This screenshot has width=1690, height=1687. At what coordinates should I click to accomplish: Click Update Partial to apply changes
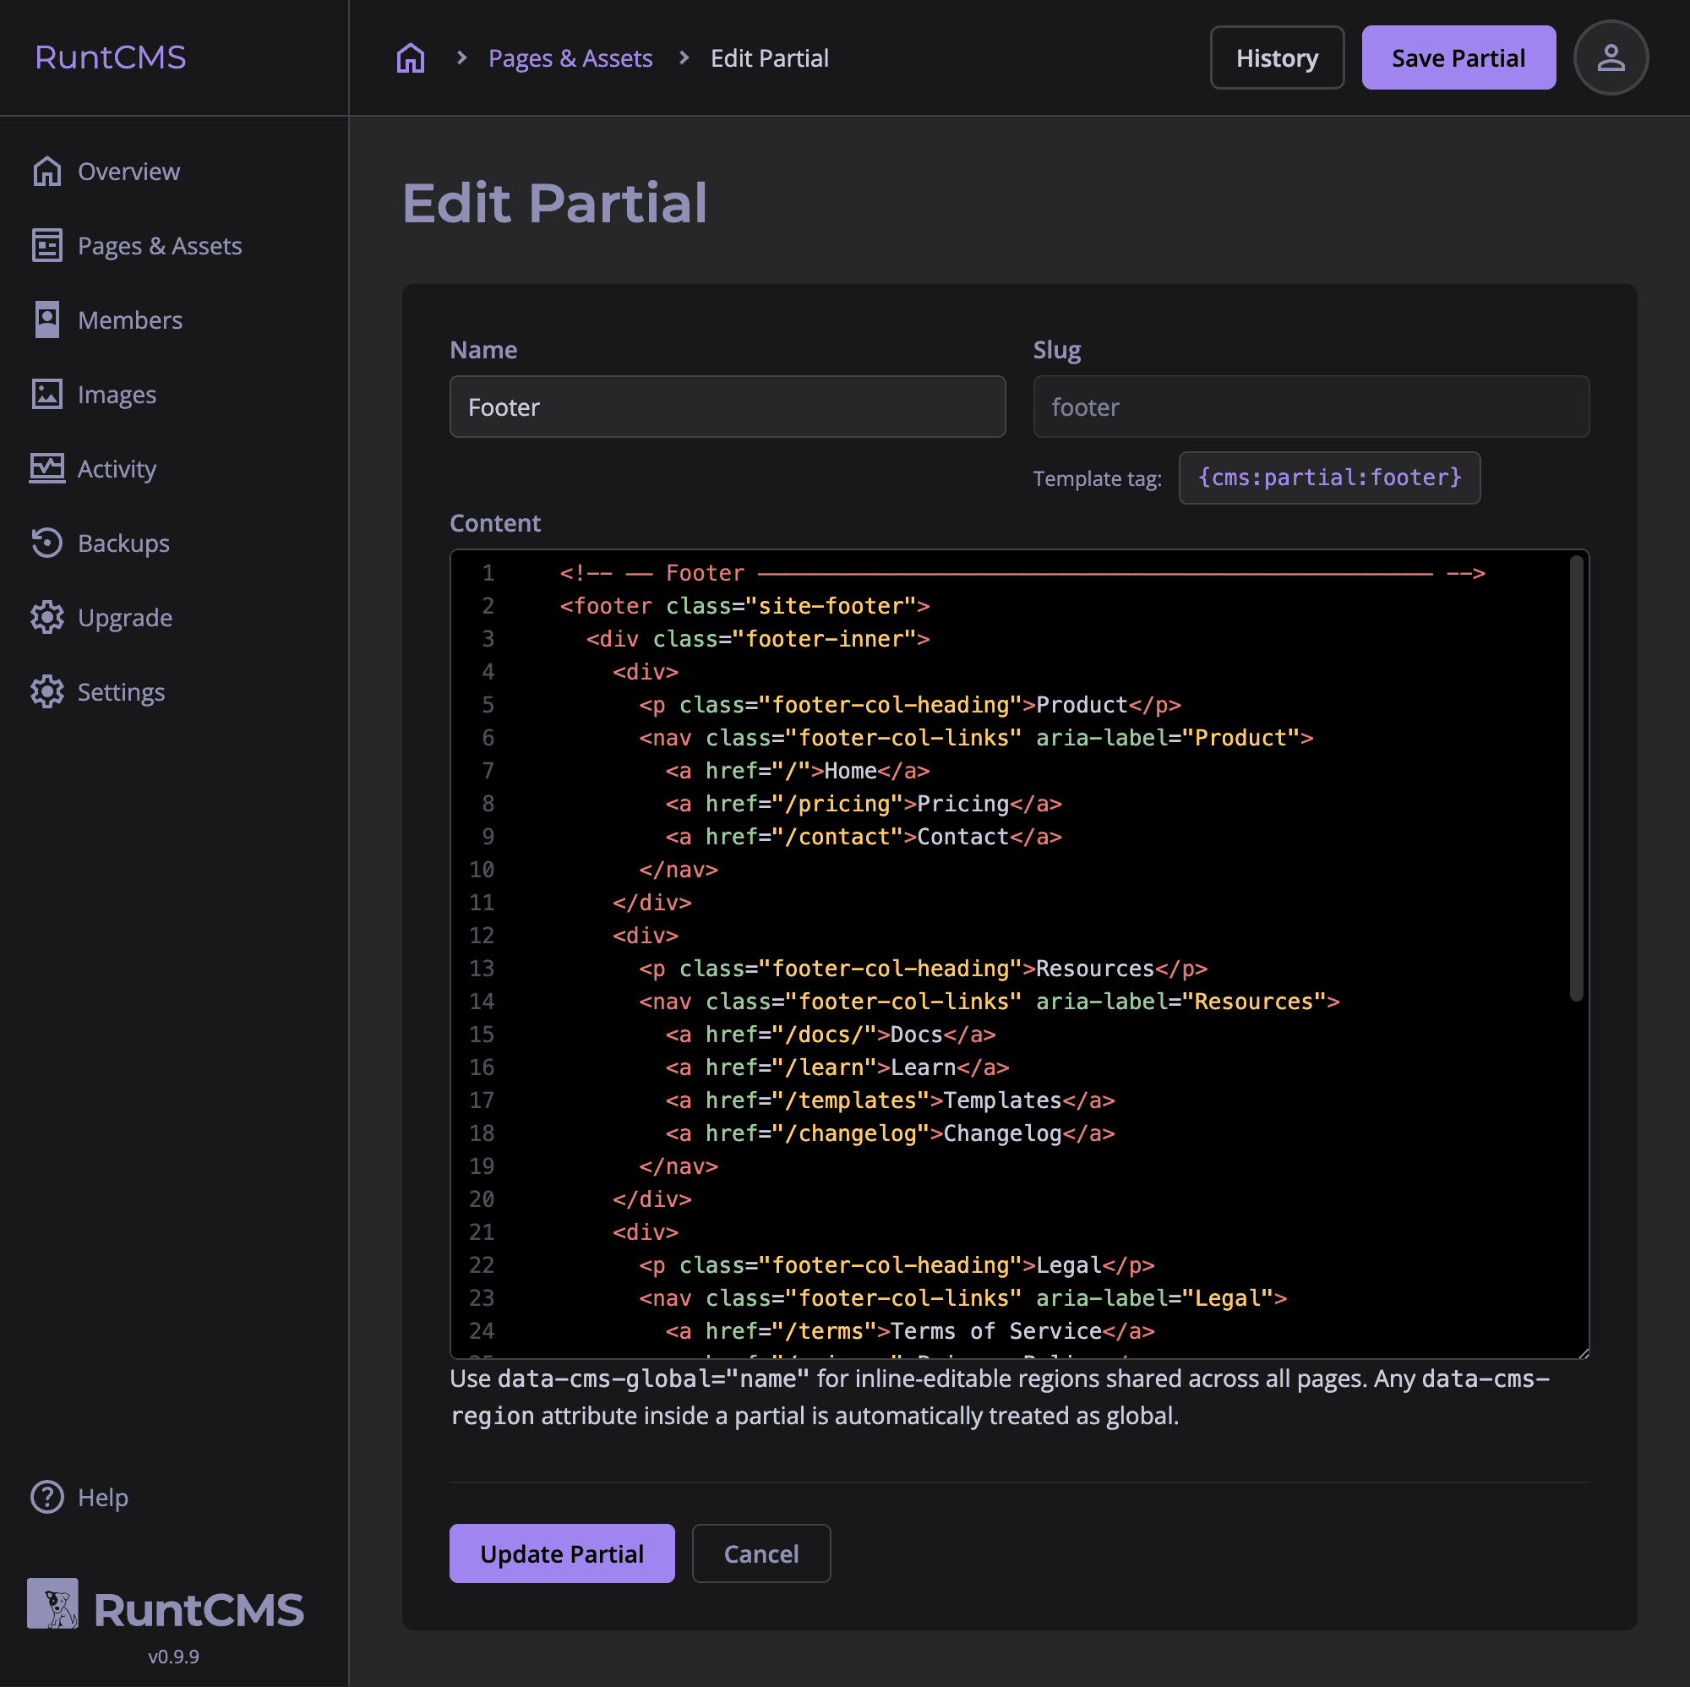[x=562, y=1553]
